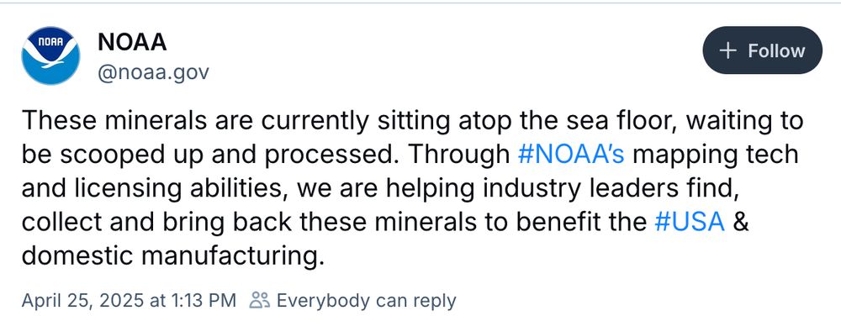The height and width of the screenshot is (326, 841).
Task: Open the April 25, 2025 date link
Action: [82, 301]
